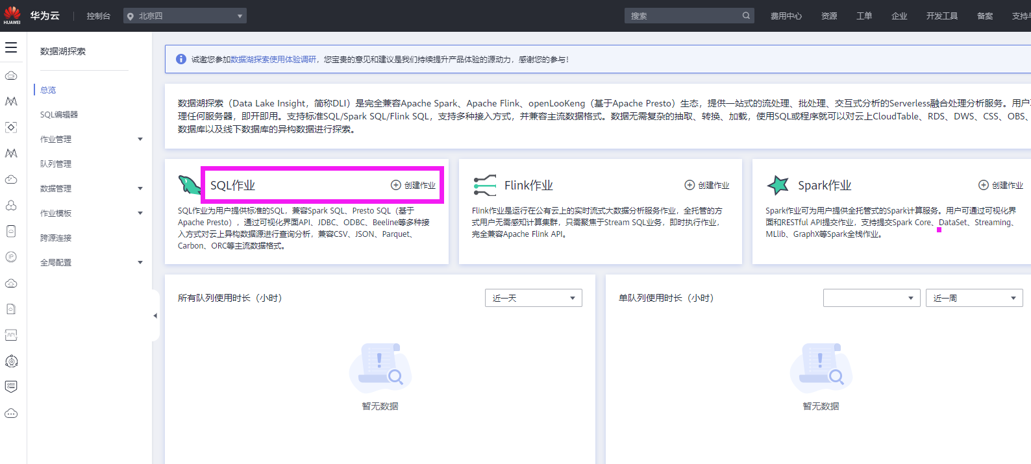Click the IP circle icon in sidebar

pyautogui.click(x=11, y=257)
